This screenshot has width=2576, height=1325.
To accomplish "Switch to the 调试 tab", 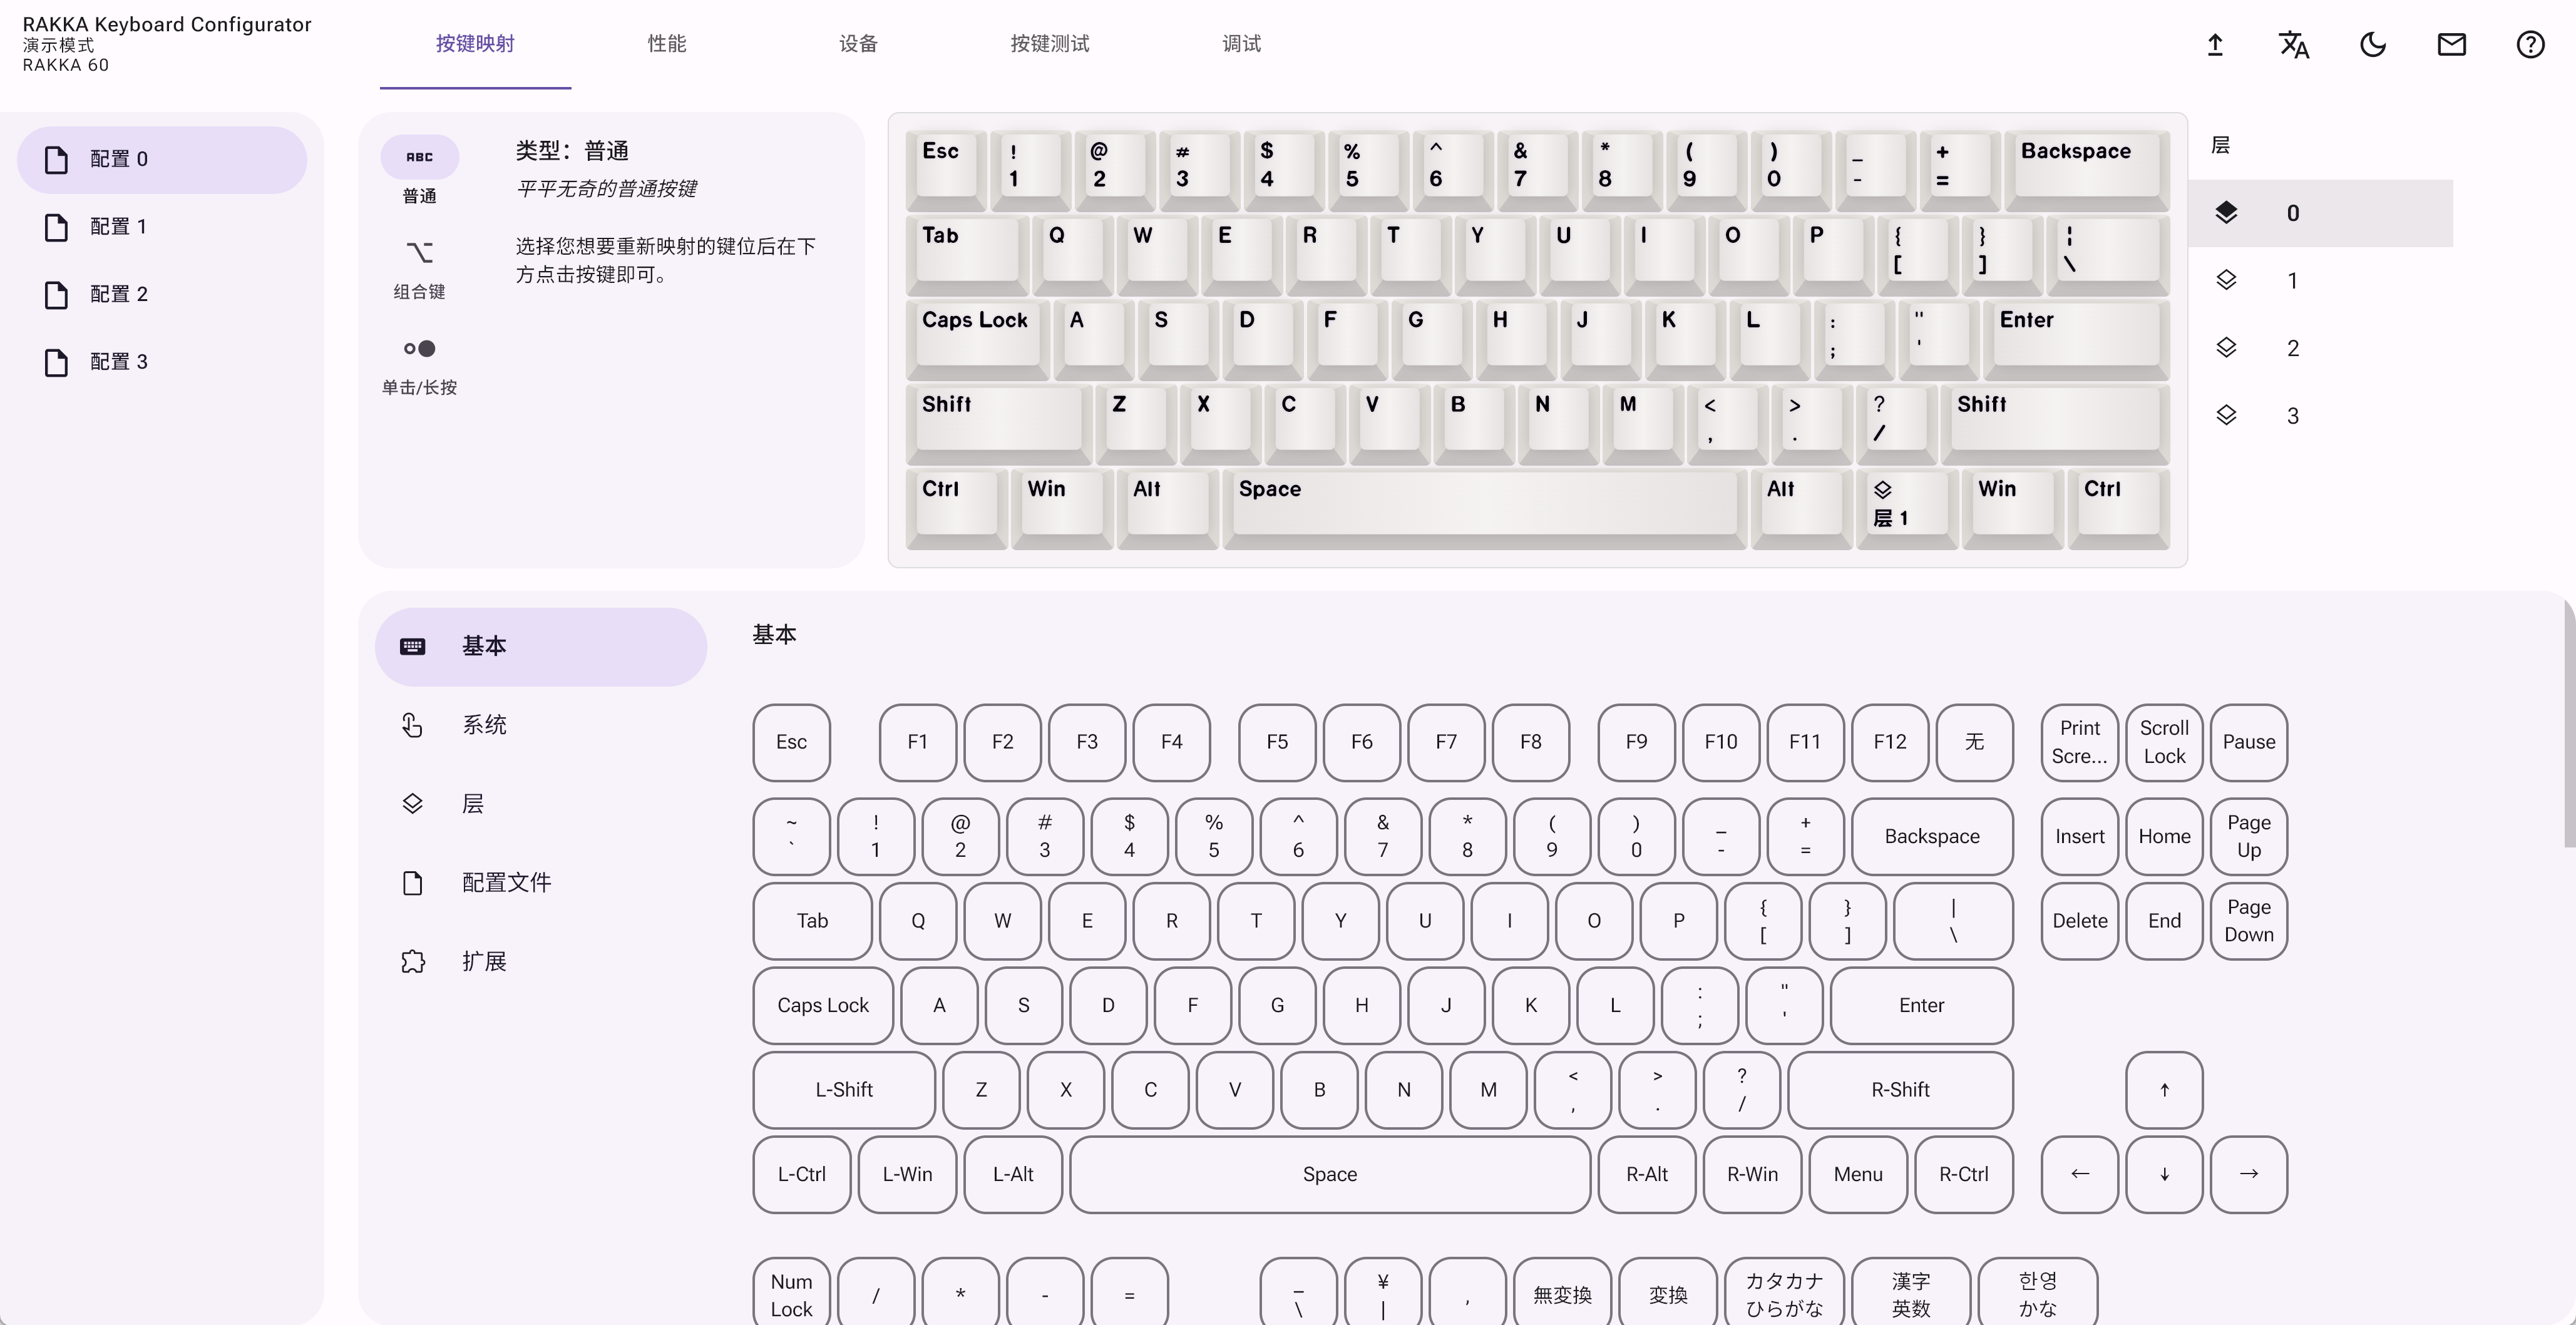I will tap(1241, 44).
